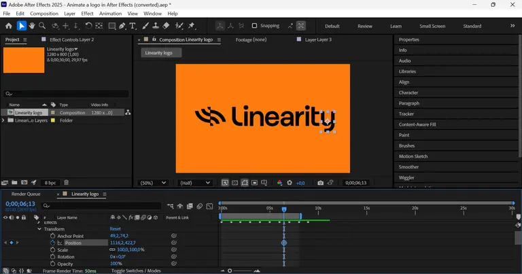Select the Puppet Pin tool
Viewport: 522px width, 274px height.
click(x=192, y=26)
